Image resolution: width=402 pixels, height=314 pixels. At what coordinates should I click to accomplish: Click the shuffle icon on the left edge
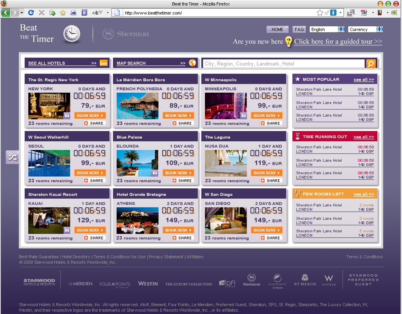[12, 157]
